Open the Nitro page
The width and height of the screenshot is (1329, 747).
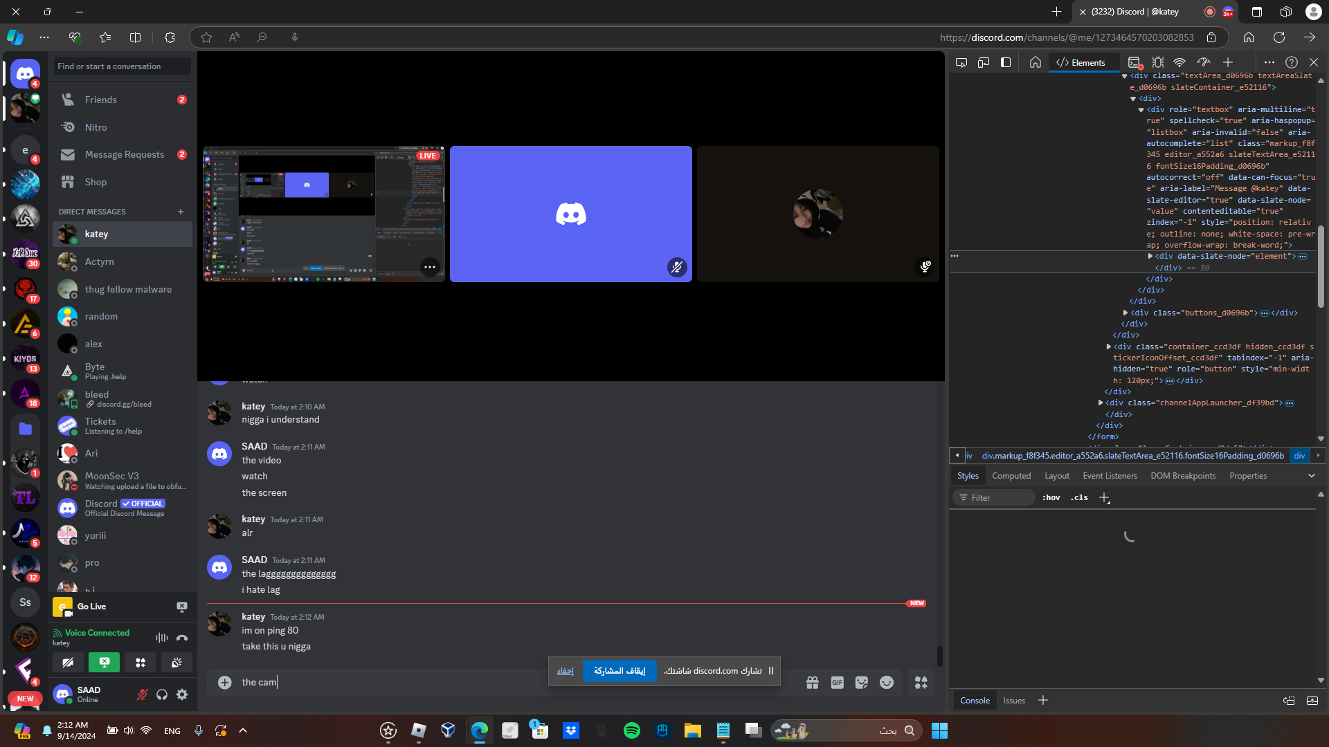pyautogui.click(x=123, y=127)
